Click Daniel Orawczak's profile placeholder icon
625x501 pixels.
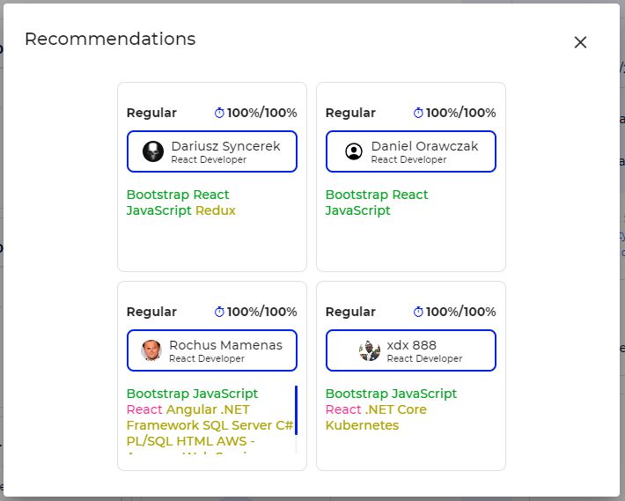click(354, 151)
